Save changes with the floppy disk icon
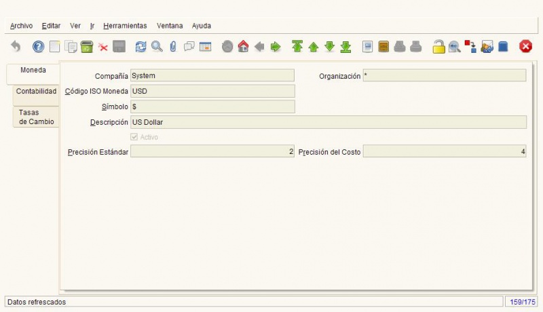 coord(119,46)
